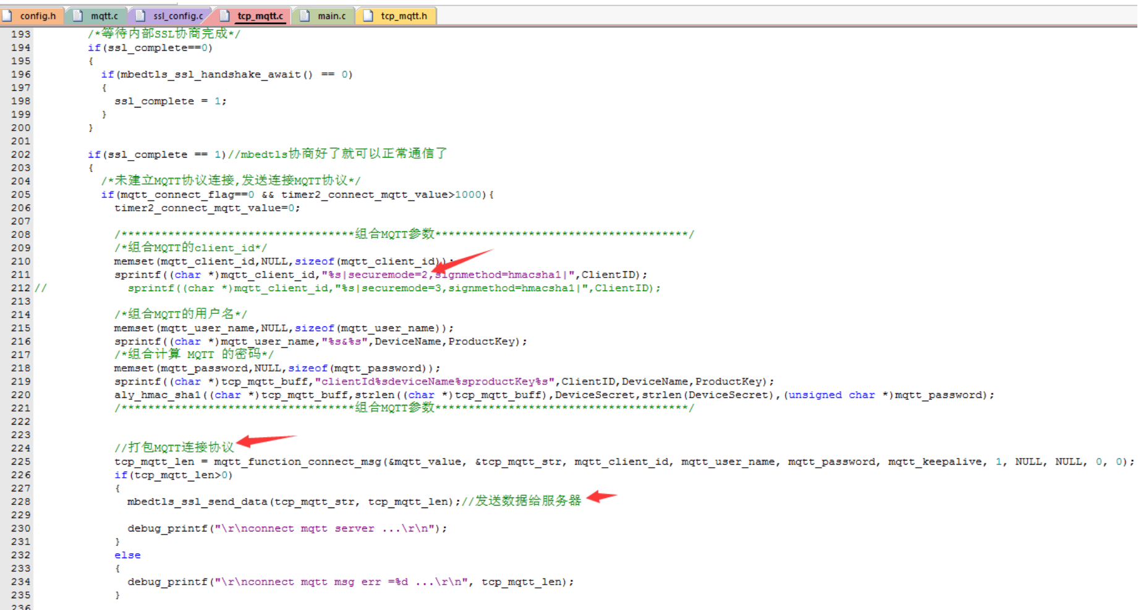Click line number 205 in the gutter

[20, 195]
